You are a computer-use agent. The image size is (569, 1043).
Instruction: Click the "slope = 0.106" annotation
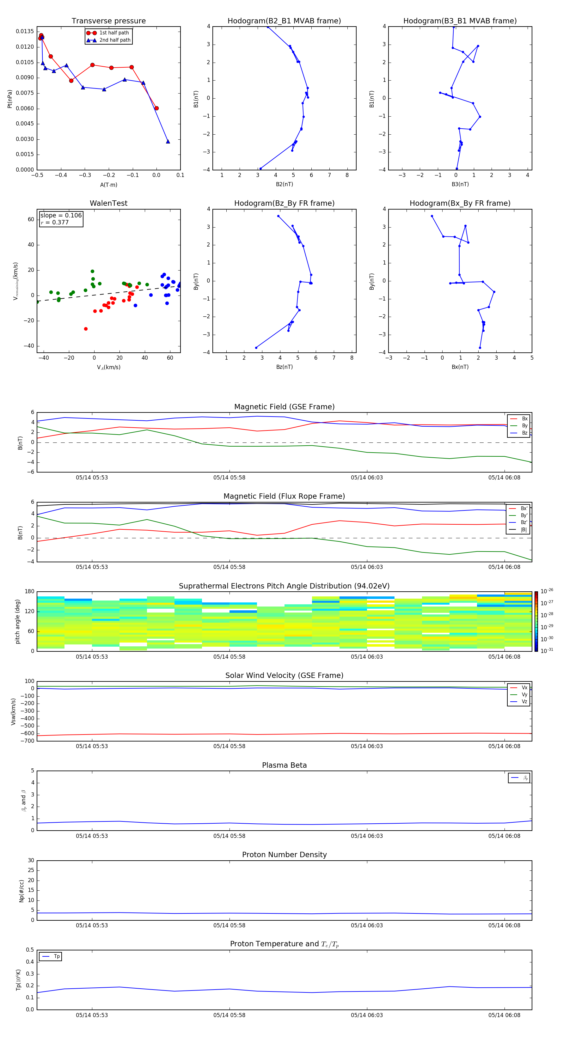pos(61,216)
